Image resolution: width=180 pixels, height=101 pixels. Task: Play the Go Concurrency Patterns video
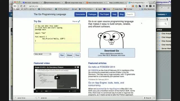tap(57, 77)
